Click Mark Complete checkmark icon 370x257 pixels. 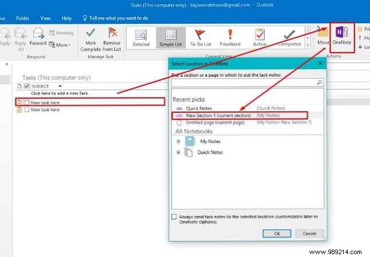click(x=90, y=32)
